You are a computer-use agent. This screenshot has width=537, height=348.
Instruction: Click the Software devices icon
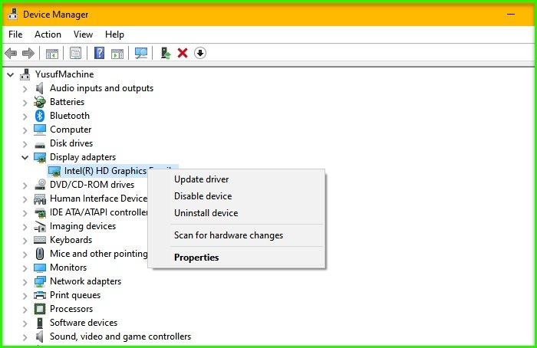tap(40, 323)
